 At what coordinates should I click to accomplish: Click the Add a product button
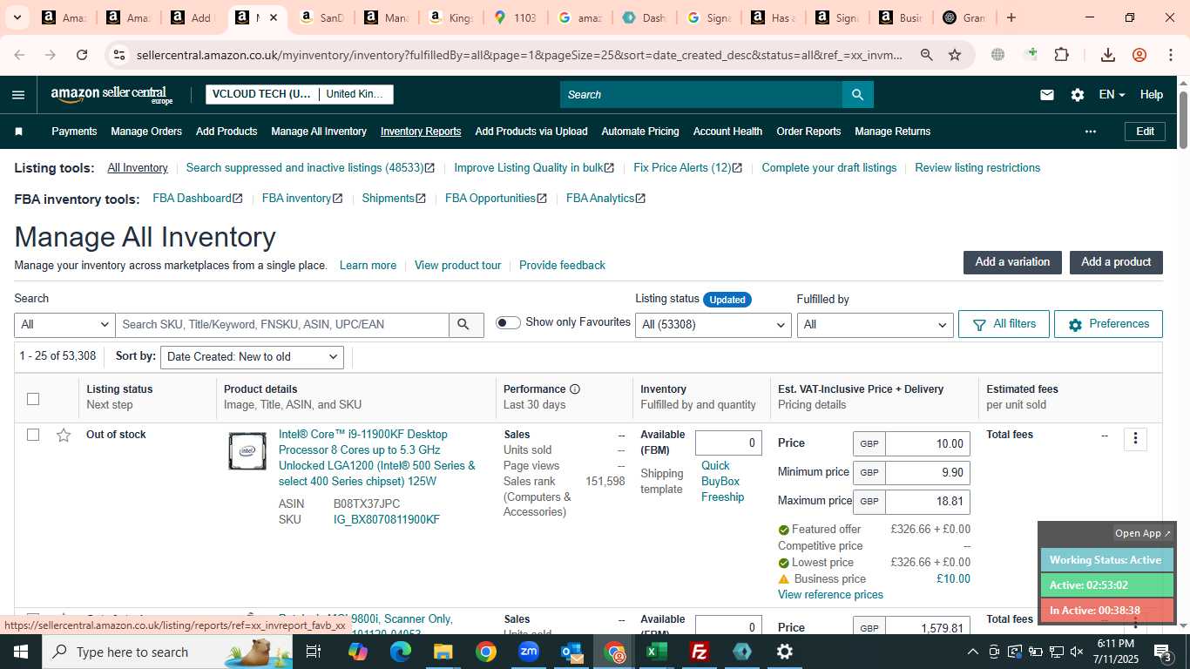pos(1116,262)
